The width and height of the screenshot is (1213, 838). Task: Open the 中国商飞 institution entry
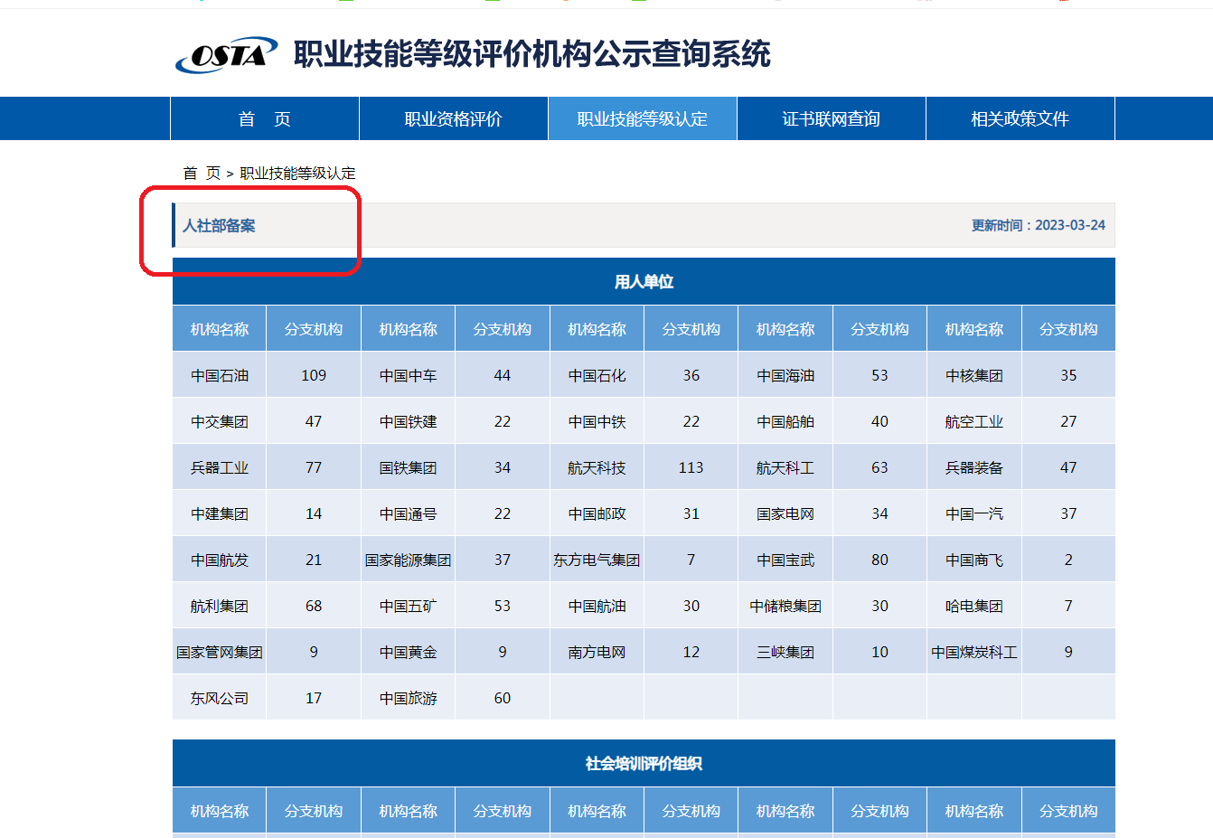coord(974,560)
